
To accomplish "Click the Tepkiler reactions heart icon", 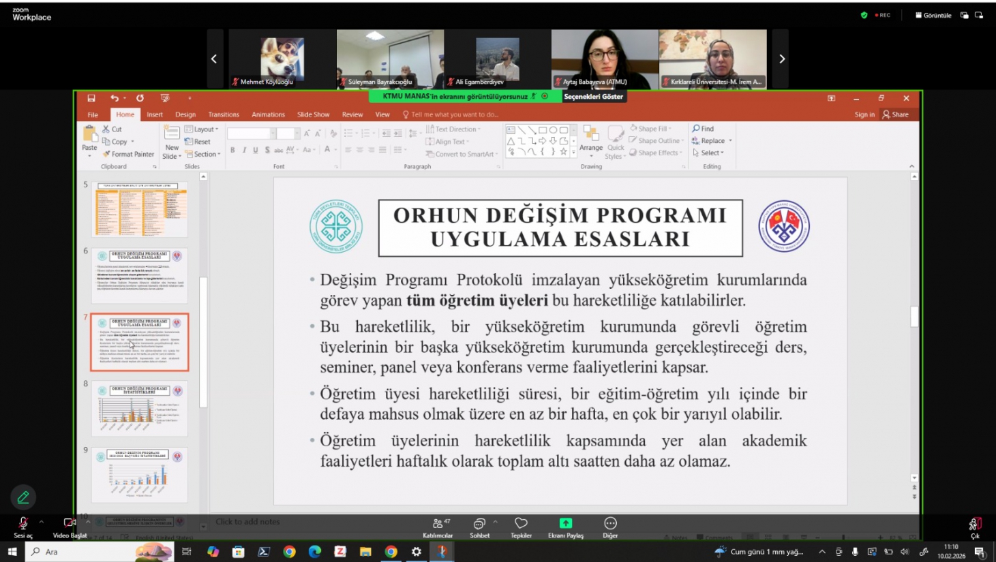I will (521, 523).
